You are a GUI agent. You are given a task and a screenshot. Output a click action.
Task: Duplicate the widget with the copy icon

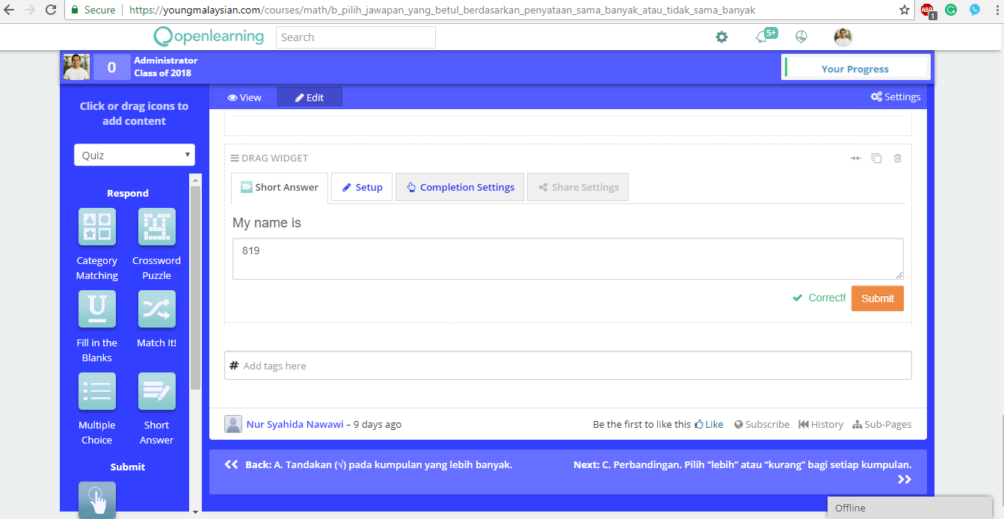[876, 158]
